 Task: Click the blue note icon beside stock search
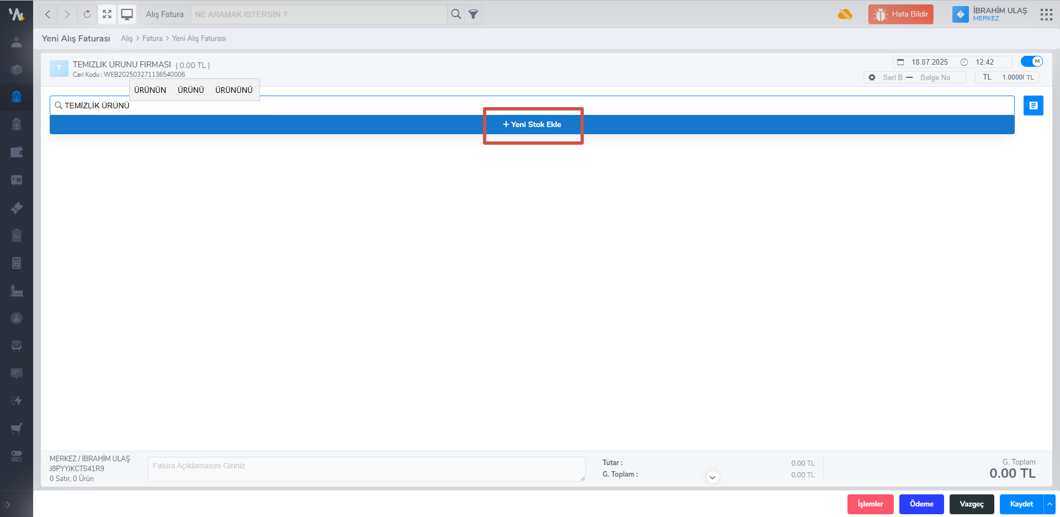(1033, 105)
